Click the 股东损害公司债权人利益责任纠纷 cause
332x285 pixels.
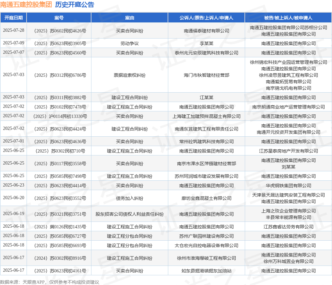(130, 214)
